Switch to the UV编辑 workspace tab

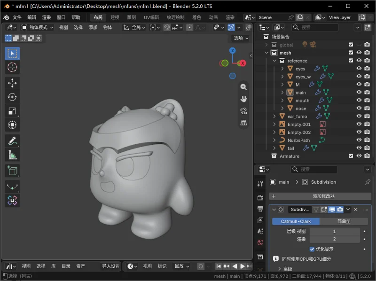click(151, 17)
